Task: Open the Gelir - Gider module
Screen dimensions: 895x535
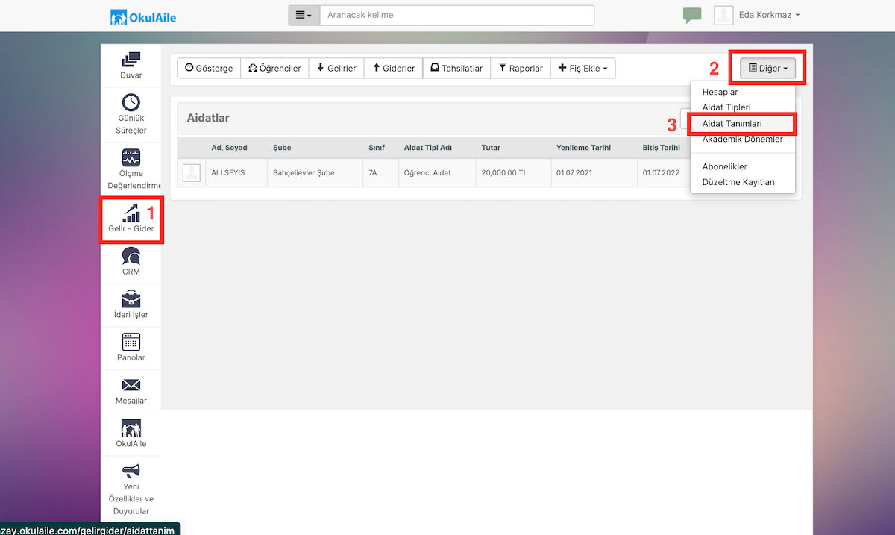Action: point(131,219)
